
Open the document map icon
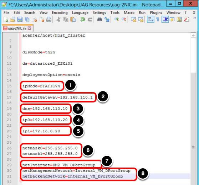tap(179, 20)
